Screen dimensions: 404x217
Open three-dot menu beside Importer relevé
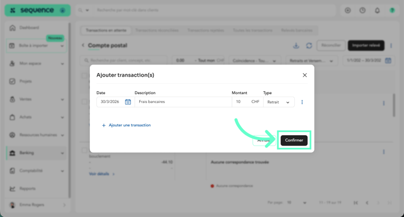tap(391, 46)
